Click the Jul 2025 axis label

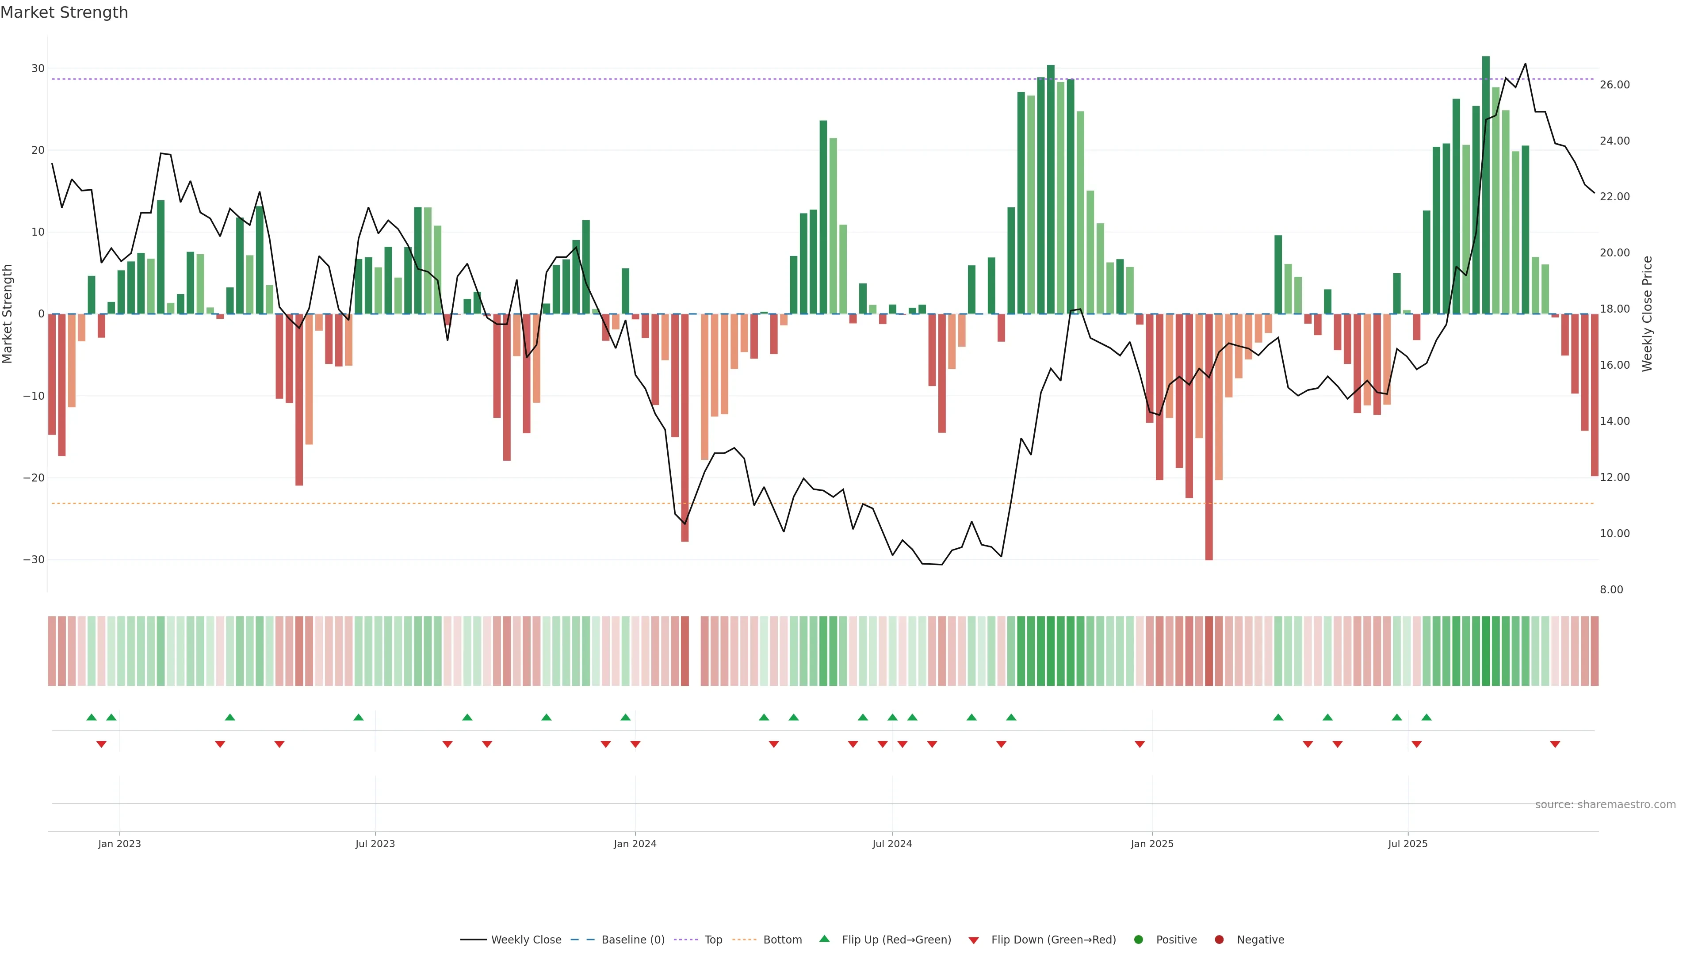pos(1407,844)
